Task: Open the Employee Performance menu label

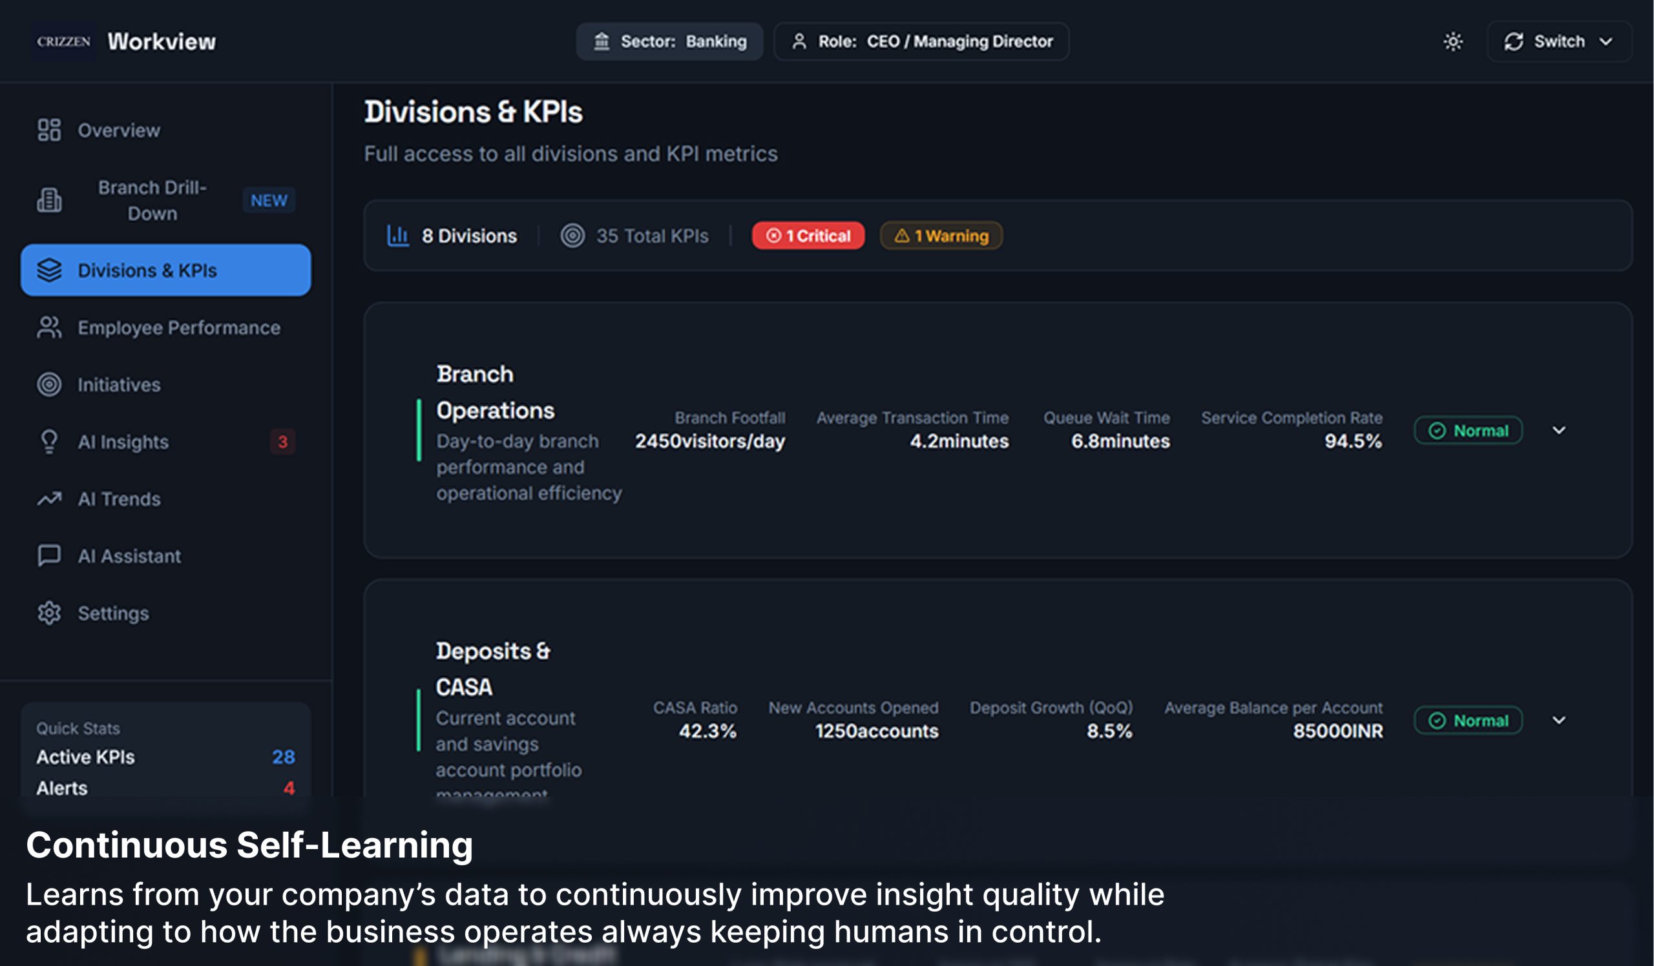Action: tap(178, 327)
